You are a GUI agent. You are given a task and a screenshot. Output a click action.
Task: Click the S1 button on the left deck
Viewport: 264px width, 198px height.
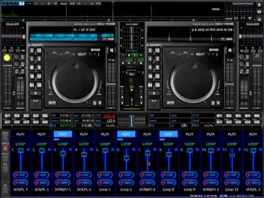click(8, 116)
